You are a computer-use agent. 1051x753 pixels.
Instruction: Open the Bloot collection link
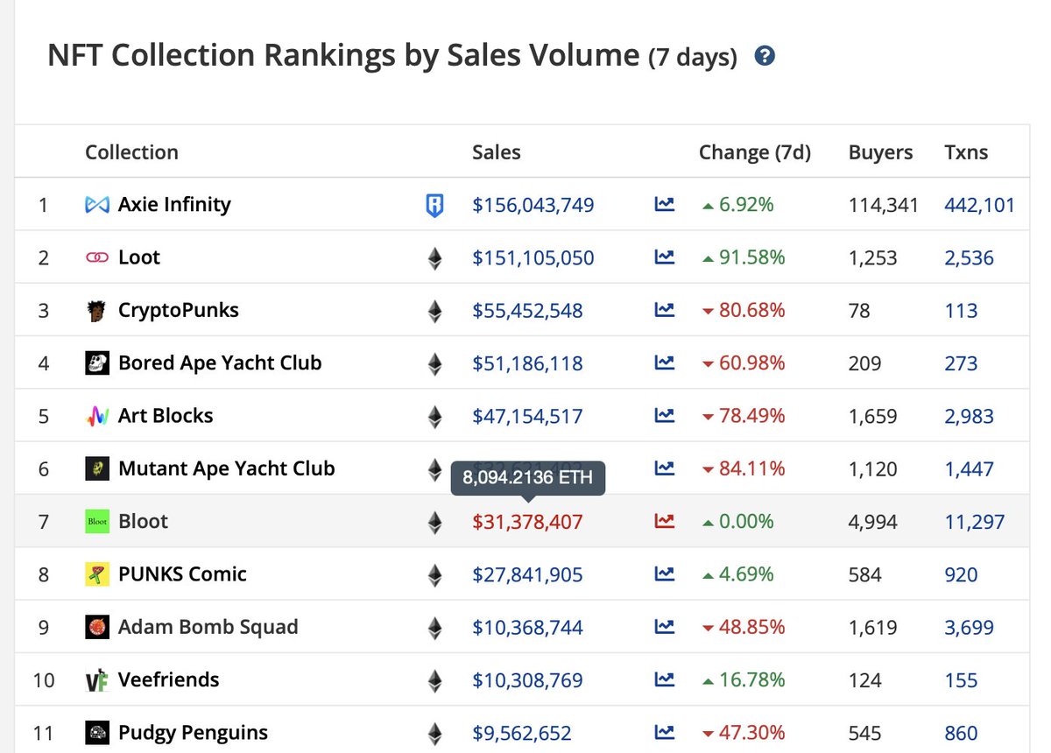point(143,522)
